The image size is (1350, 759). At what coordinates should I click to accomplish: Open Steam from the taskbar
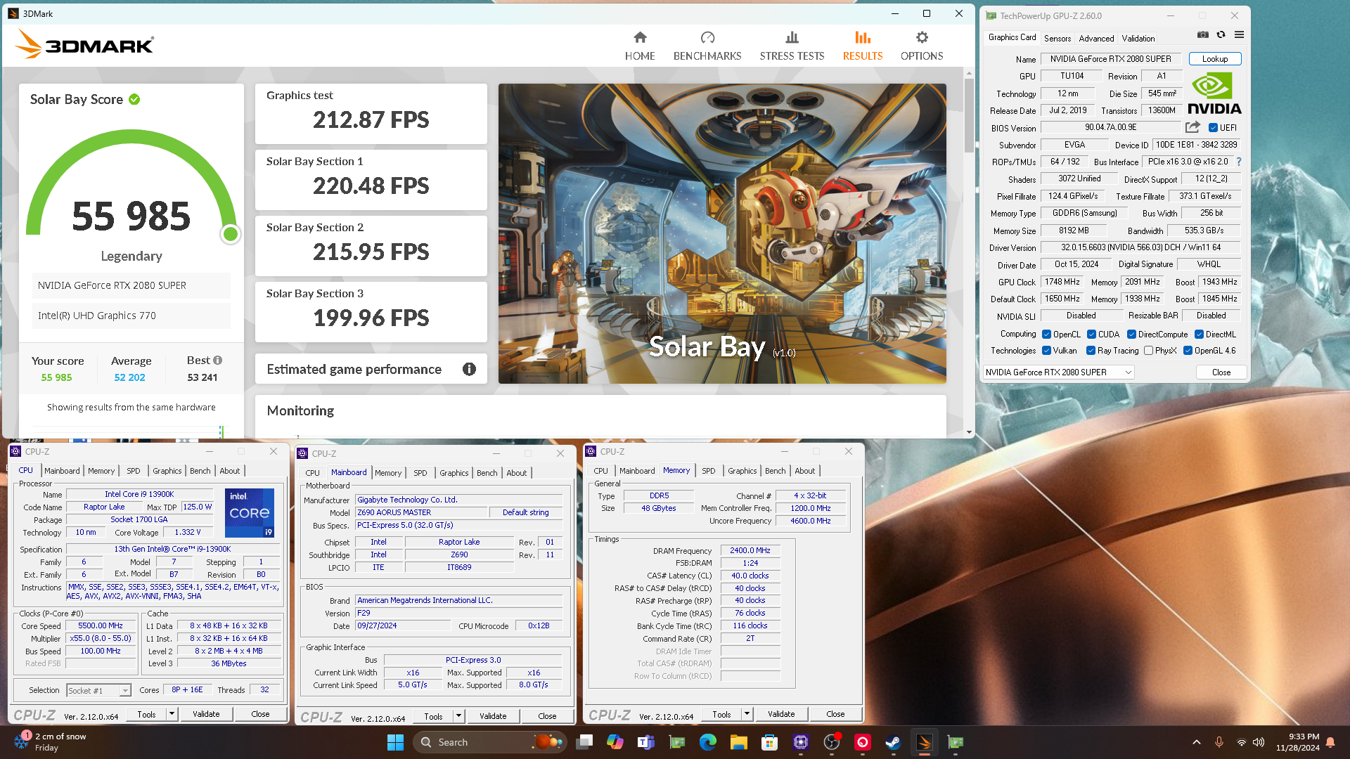pyautogui.click(x=893, y=742)
